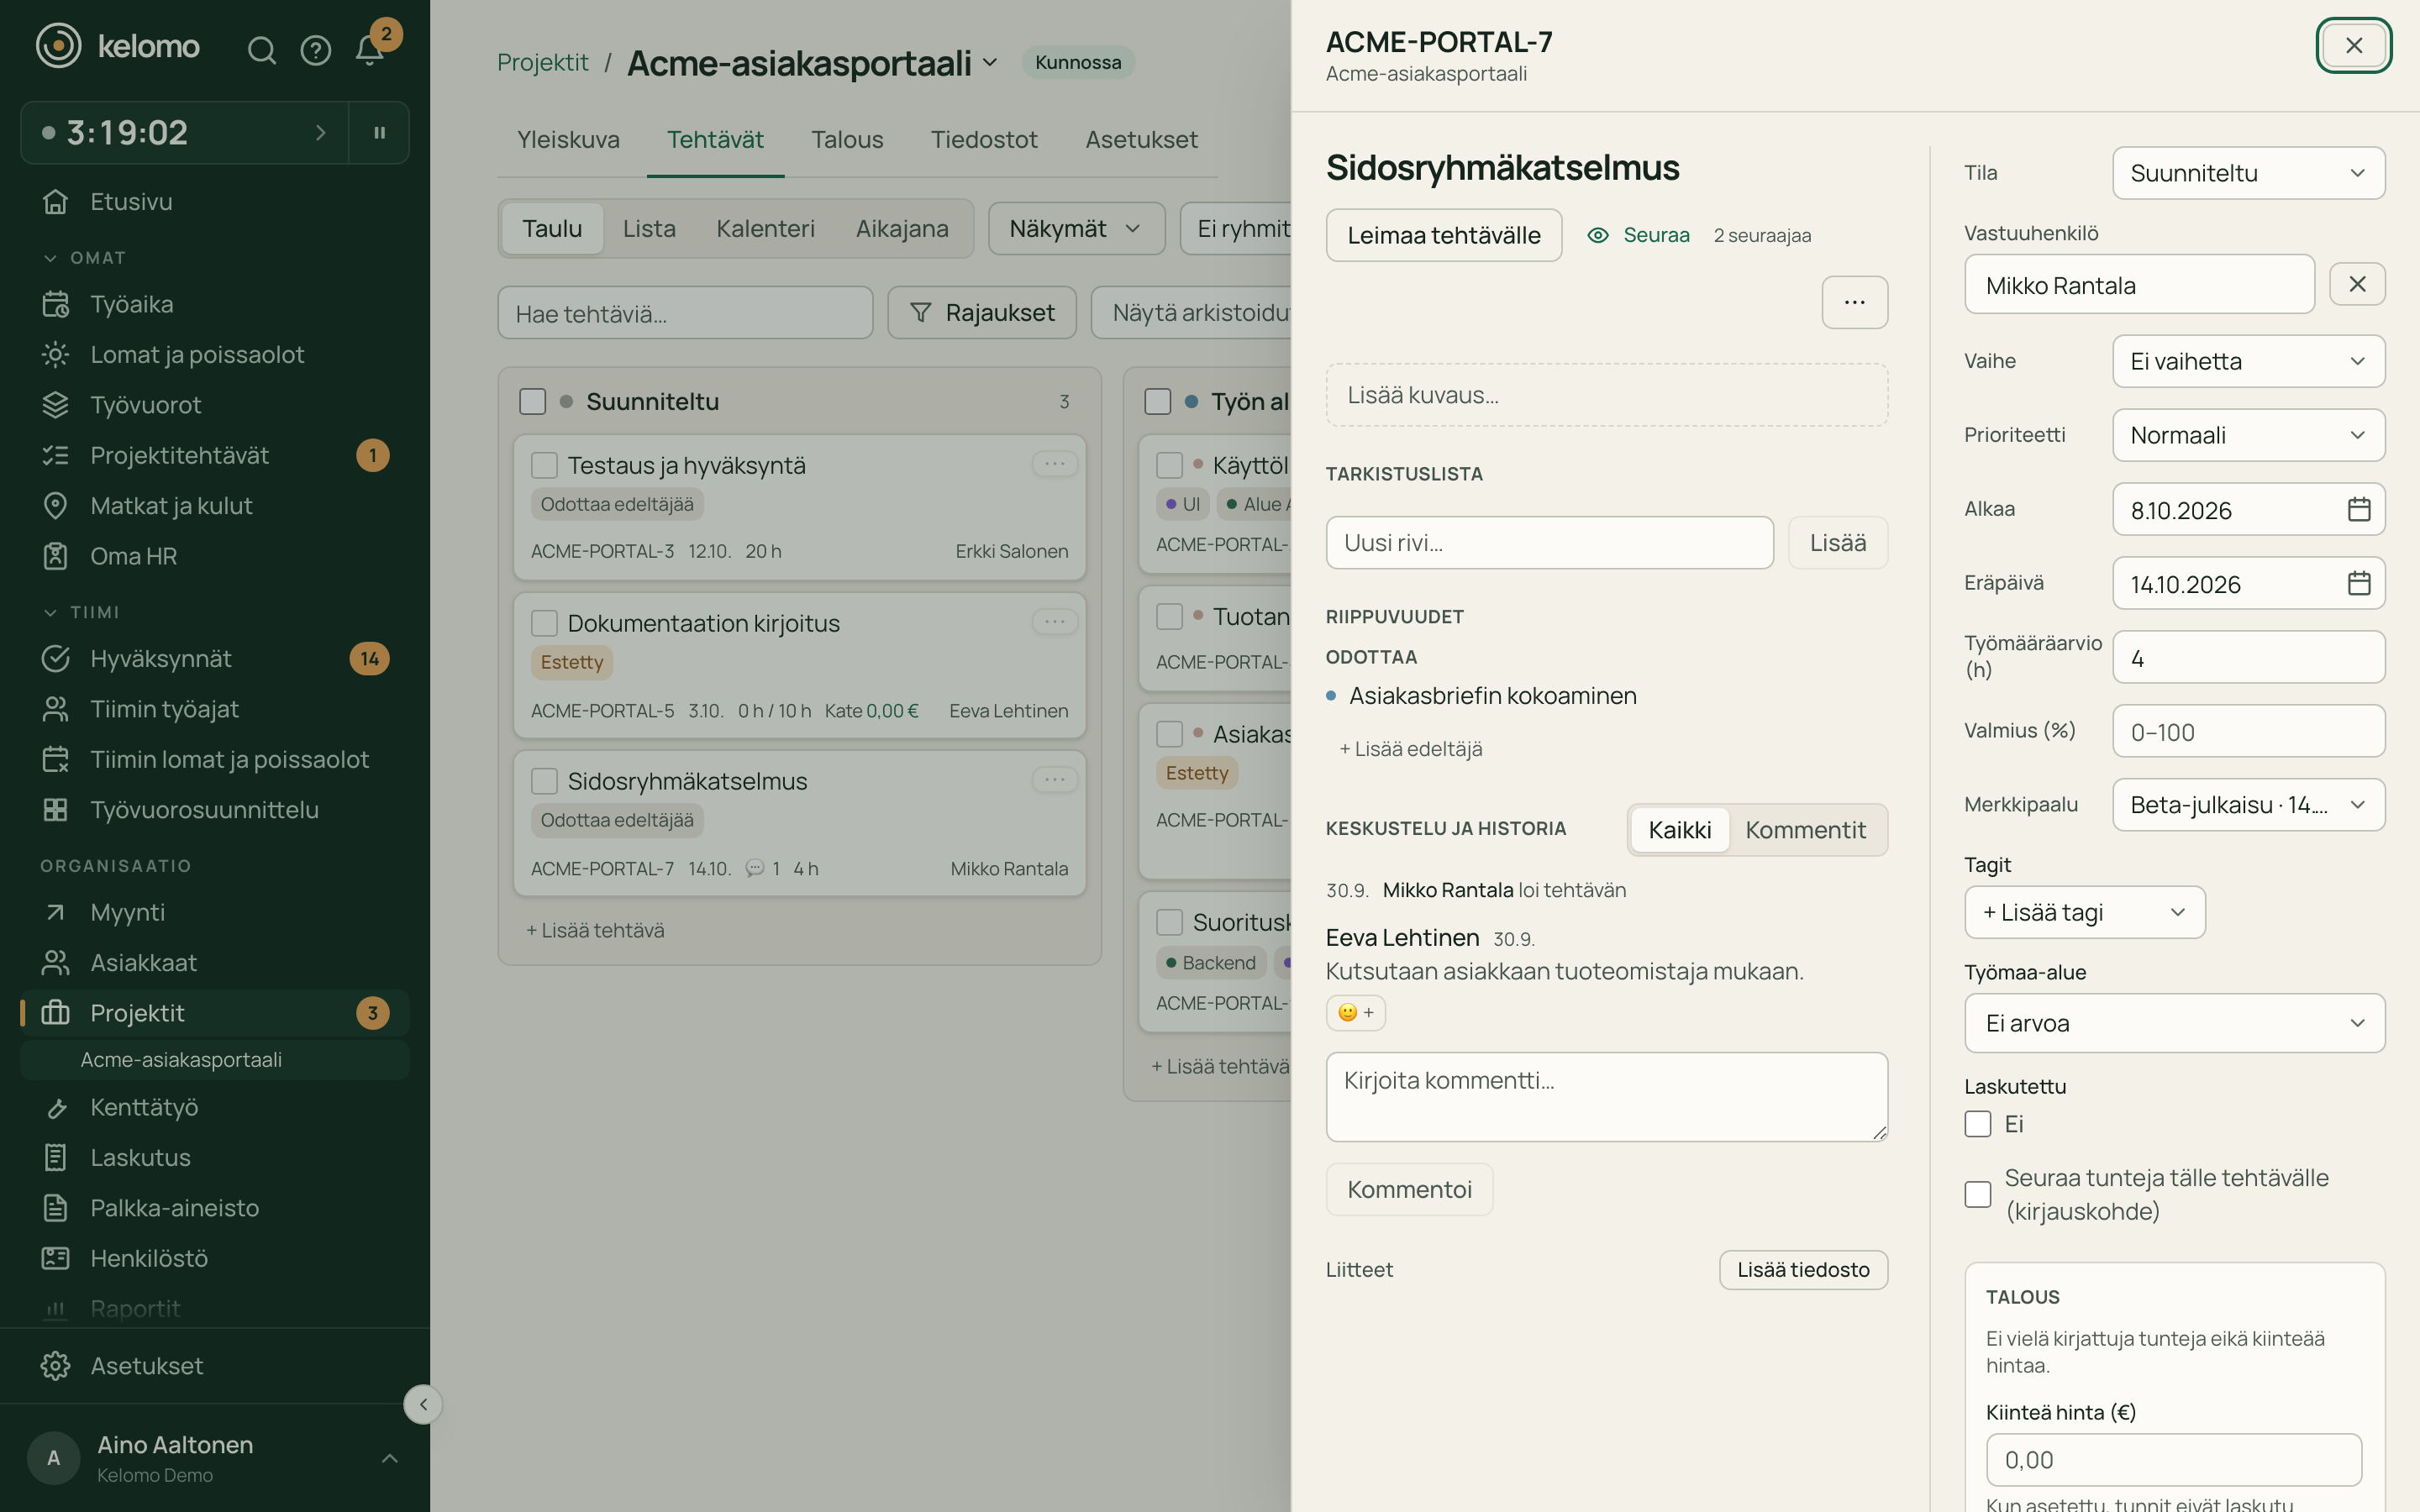The height and width of the screenshot is (1512, 2420).
Task: Pause the running timer
Action: click(x=379, y=132)
